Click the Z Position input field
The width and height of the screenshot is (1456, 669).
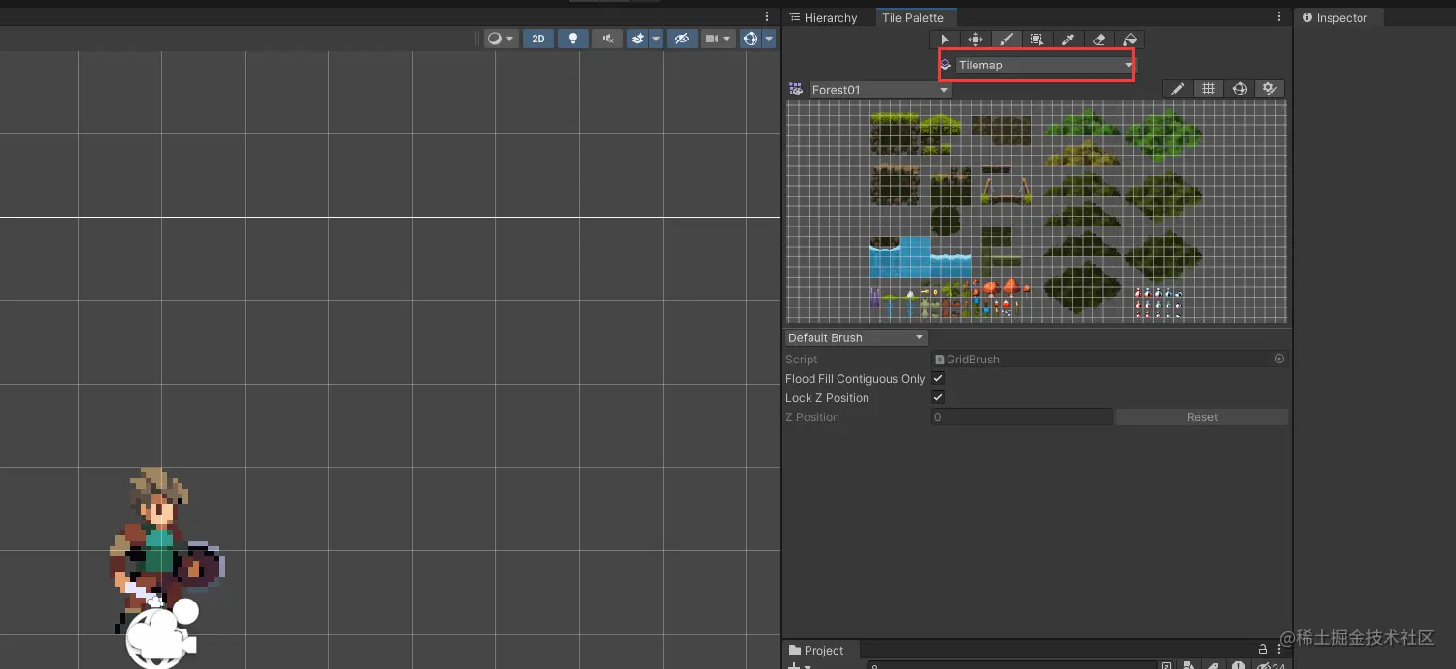coord(1021,416)
